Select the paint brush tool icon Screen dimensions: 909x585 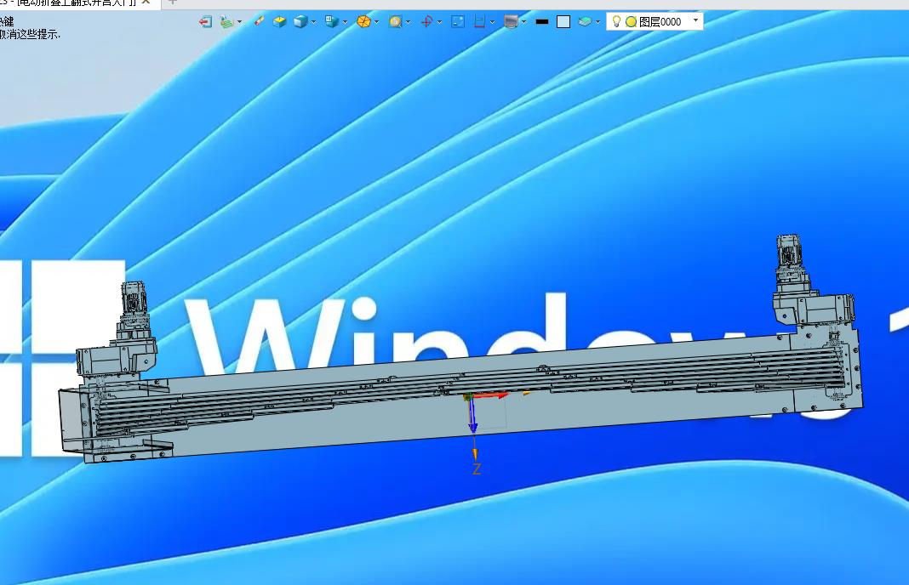(259, 21)
